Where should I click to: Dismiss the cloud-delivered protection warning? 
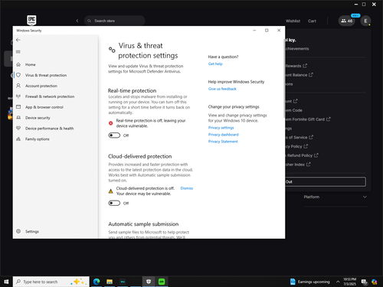point(187,188)
